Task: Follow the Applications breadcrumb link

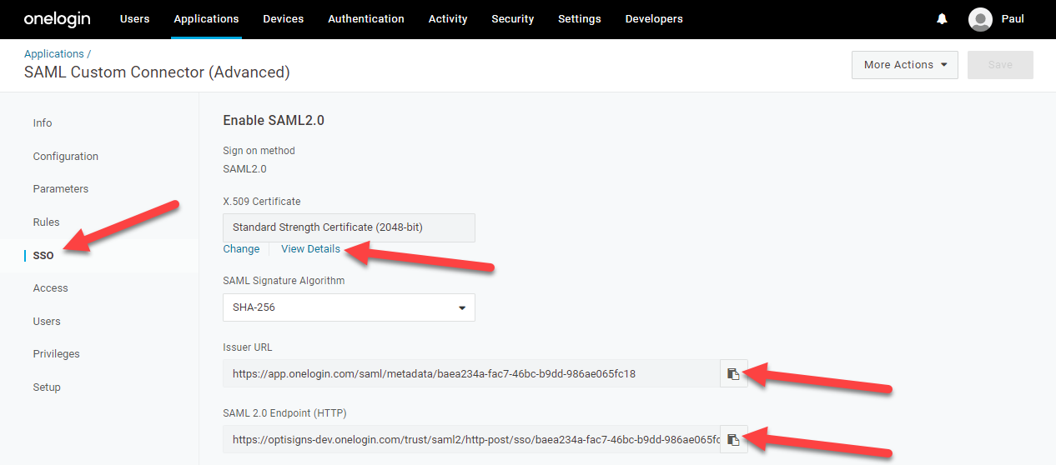Action: 54,54
